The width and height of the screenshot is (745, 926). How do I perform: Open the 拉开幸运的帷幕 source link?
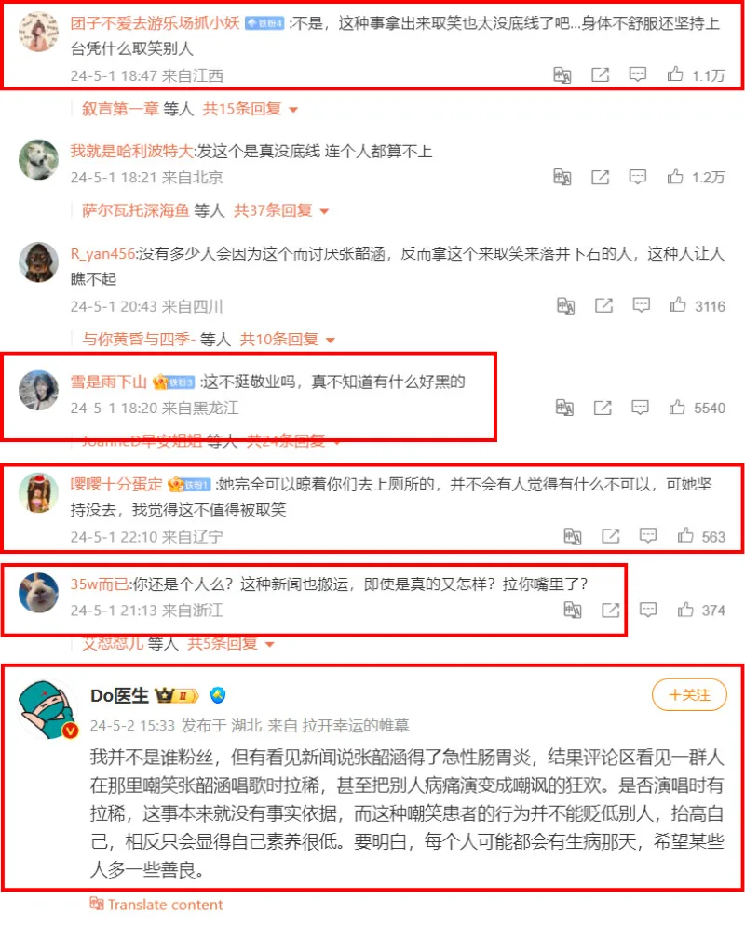tap(355, 725)
